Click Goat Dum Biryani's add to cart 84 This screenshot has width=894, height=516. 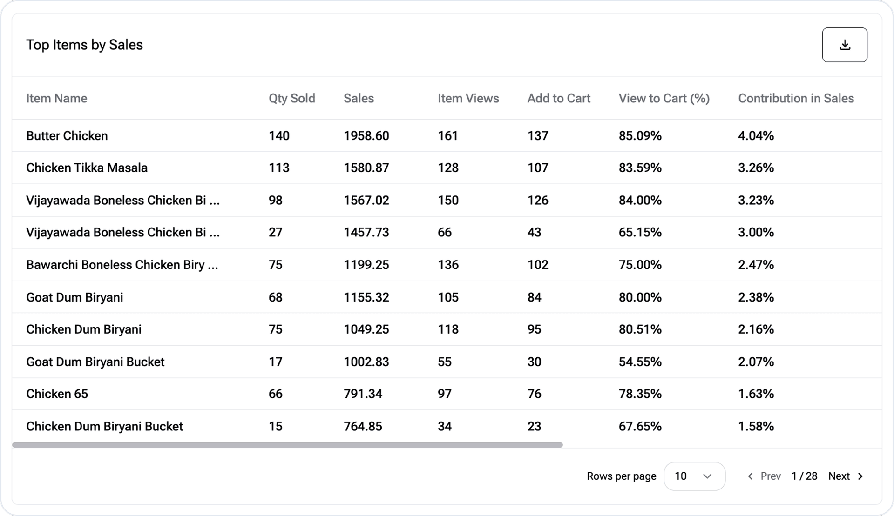(x=534, y=297)
